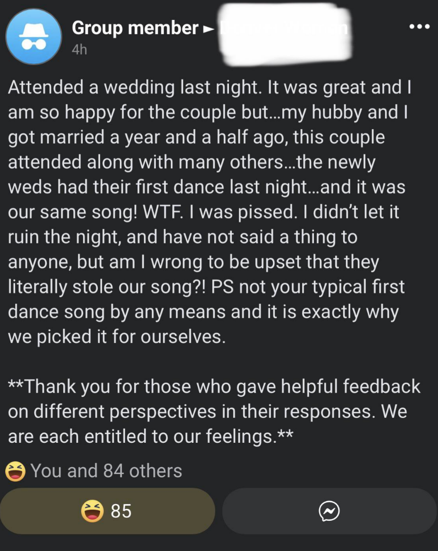Toggle off your Haha reaction
The image size is (438, 551).
pos(108,511)
